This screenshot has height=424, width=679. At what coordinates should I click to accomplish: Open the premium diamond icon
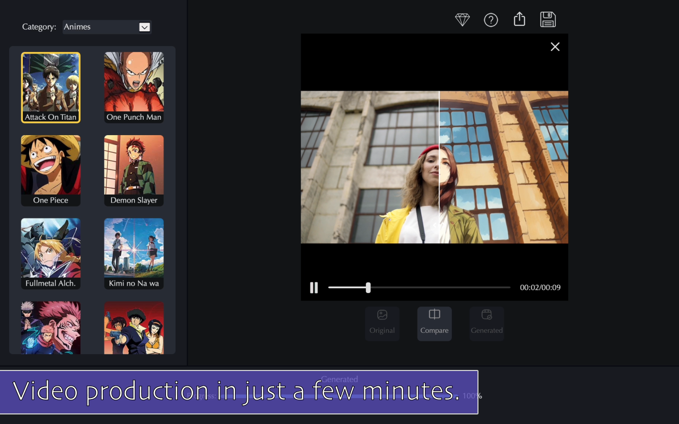coord(463,20)
